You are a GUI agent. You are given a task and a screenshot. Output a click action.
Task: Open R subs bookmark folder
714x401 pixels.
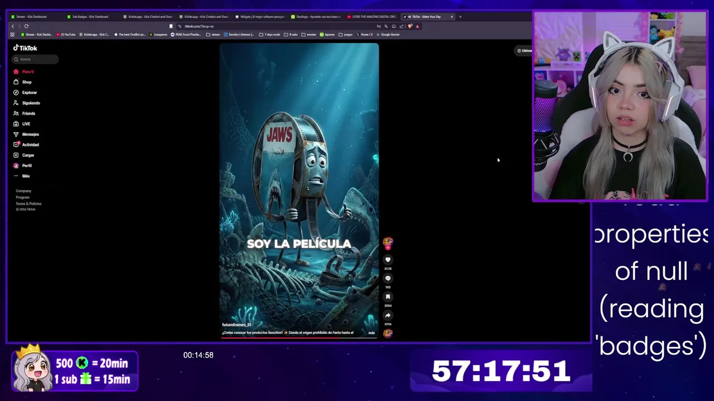tap(291, 35)
